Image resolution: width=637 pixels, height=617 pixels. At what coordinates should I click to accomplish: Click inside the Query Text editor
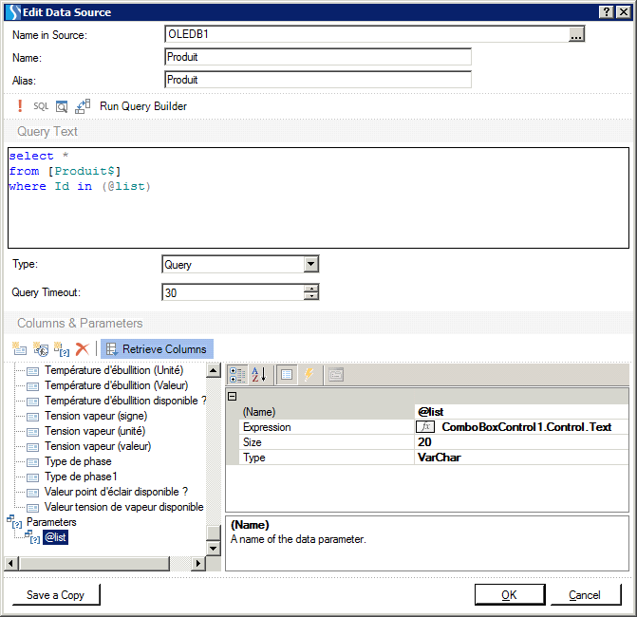319,197
